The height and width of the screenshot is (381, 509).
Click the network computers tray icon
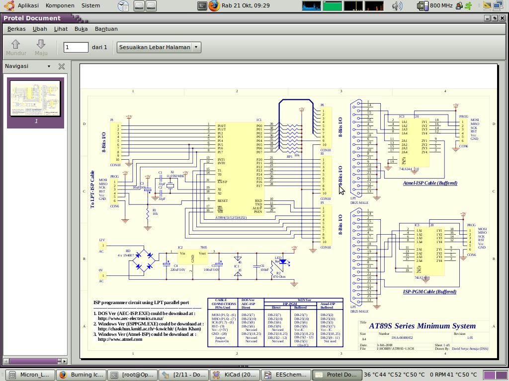coord(498,5)
